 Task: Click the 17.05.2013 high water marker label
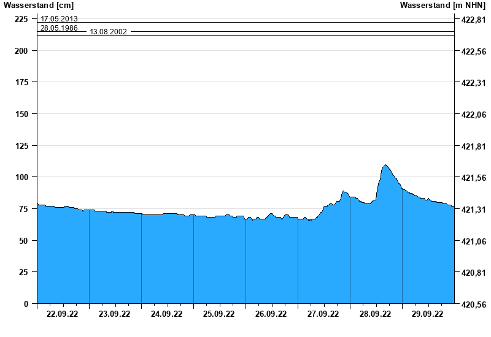59,19
